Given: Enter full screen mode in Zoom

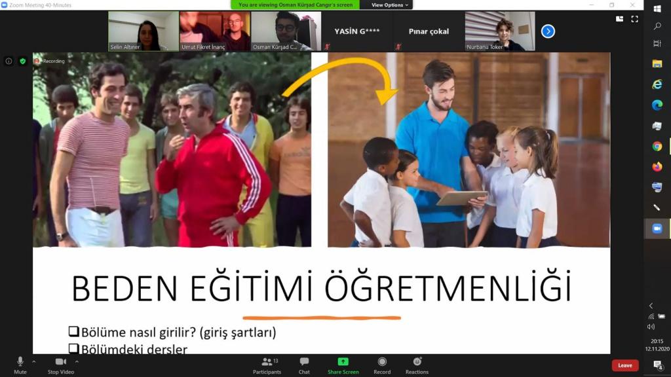Looking at the screenshot, I should [634, 19].
